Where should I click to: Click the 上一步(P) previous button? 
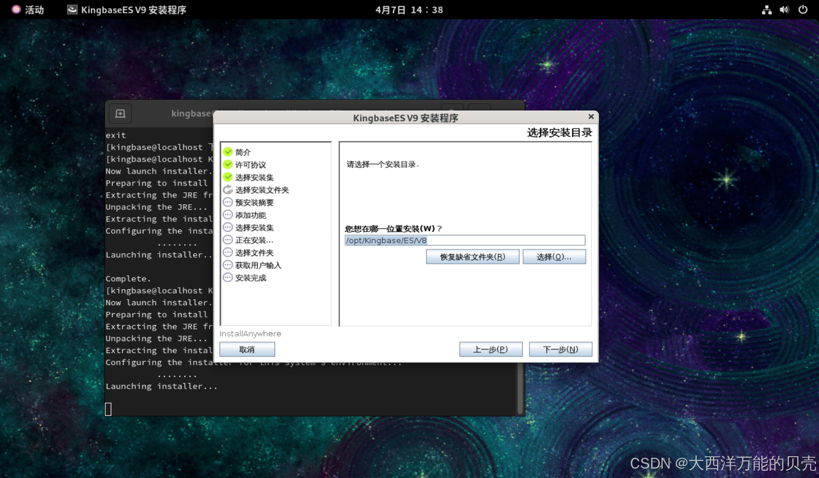coord(490,349)
